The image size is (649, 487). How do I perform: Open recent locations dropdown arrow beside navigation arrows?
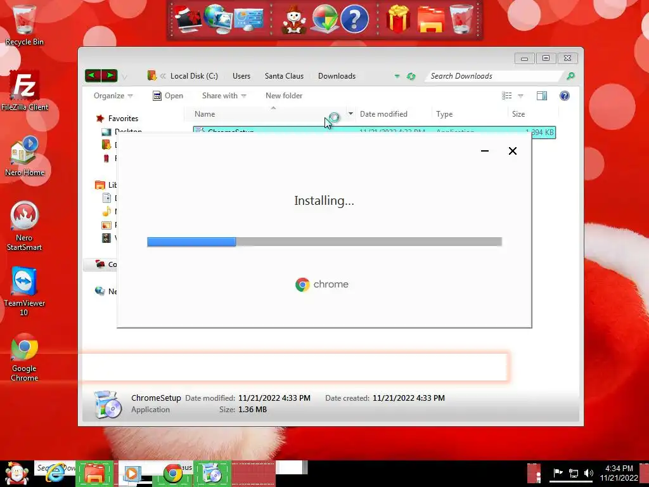[124, 77]
